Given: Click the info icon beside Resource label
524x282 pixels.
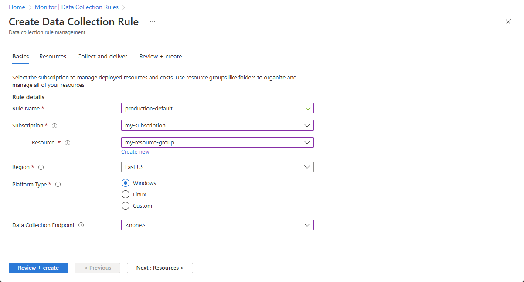Looking at the screenshot, I should coord(68,143).
